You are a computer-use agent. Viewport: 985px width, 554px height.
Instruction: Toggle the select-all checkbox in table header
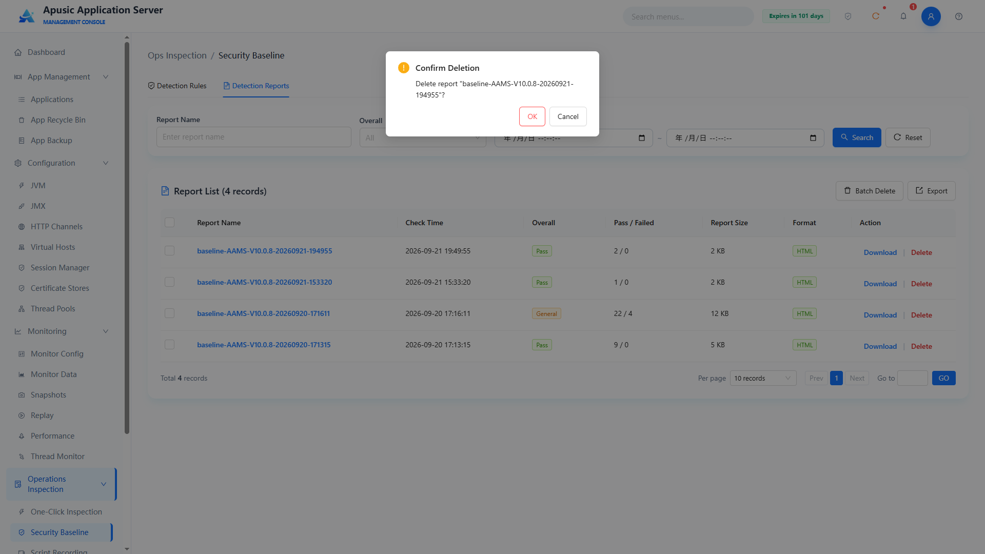pyautogui.click(x=170, y=223)
